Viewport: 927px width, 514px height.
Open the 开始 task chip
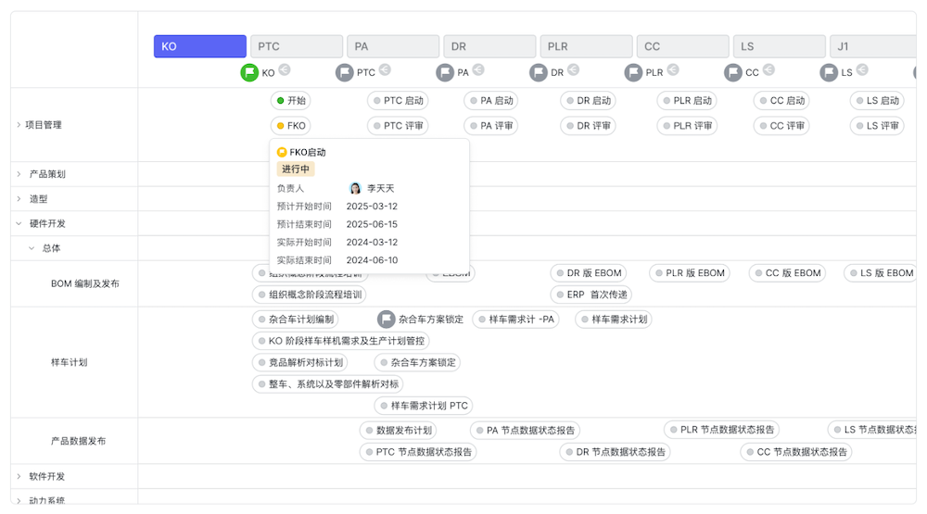[x=293, y=101]
